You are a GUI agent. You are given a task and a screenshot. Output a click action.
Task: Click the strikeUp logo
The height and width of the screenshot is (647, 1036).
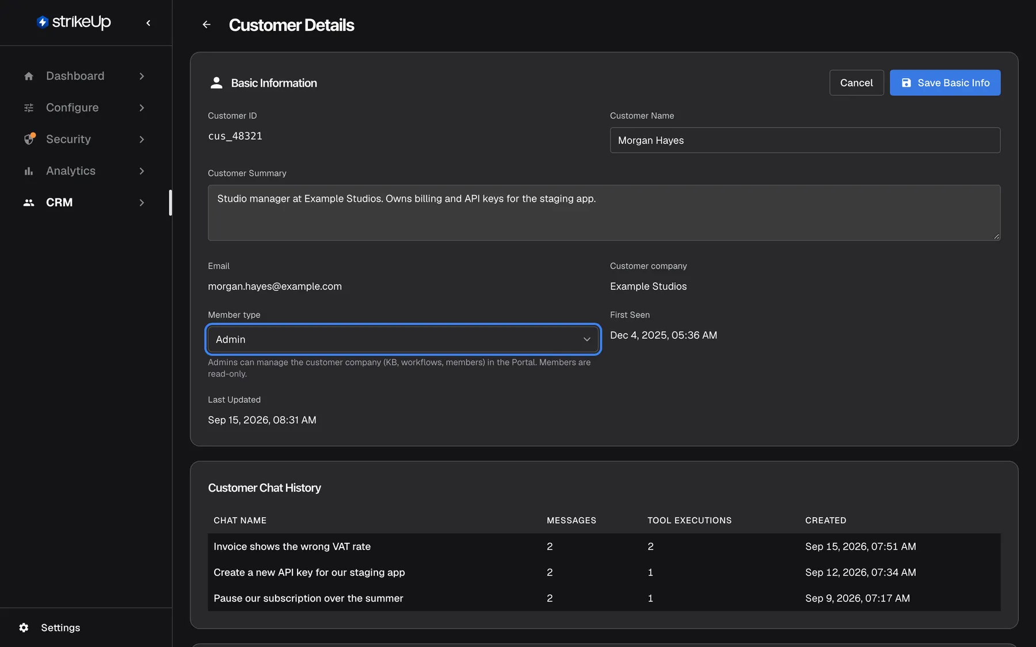[x=73, y=22]
